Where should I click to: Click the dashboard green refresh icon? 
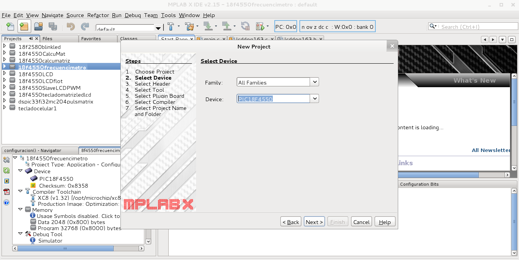[6, 171]
